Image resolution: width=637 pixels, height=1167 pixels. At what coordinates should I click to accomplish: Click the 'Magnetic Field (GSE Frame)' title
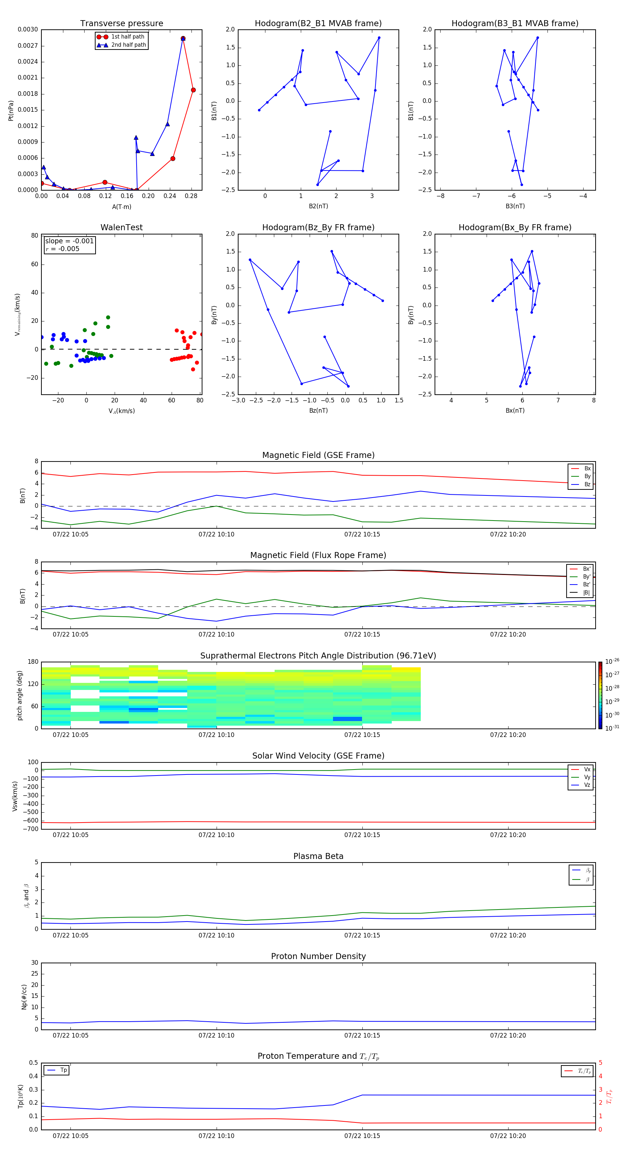pos(318,455)
